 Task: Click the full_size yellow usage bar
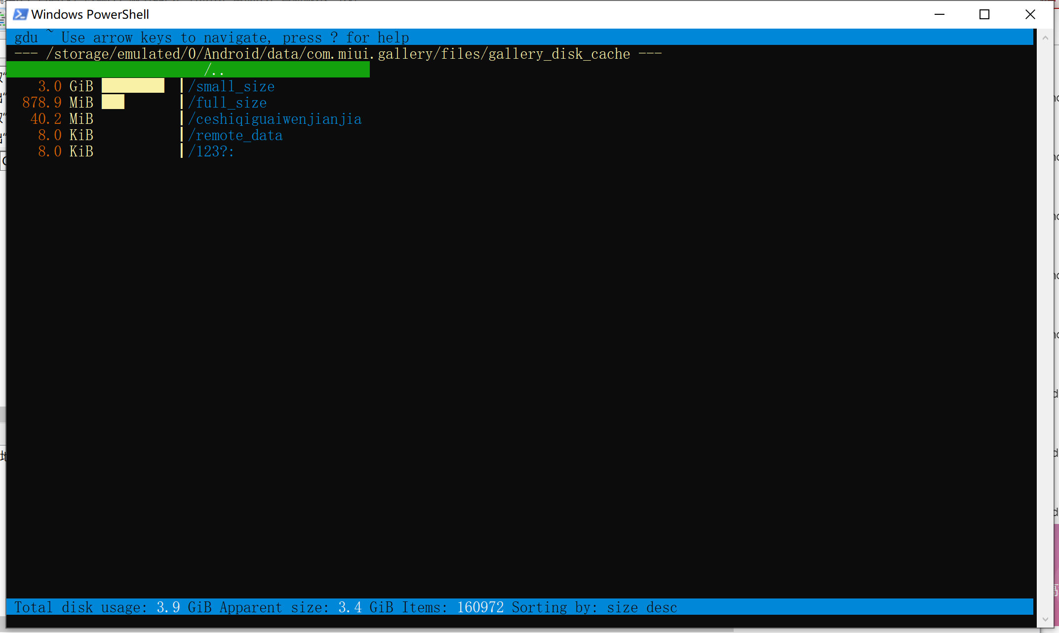click(x=113, y=102)
